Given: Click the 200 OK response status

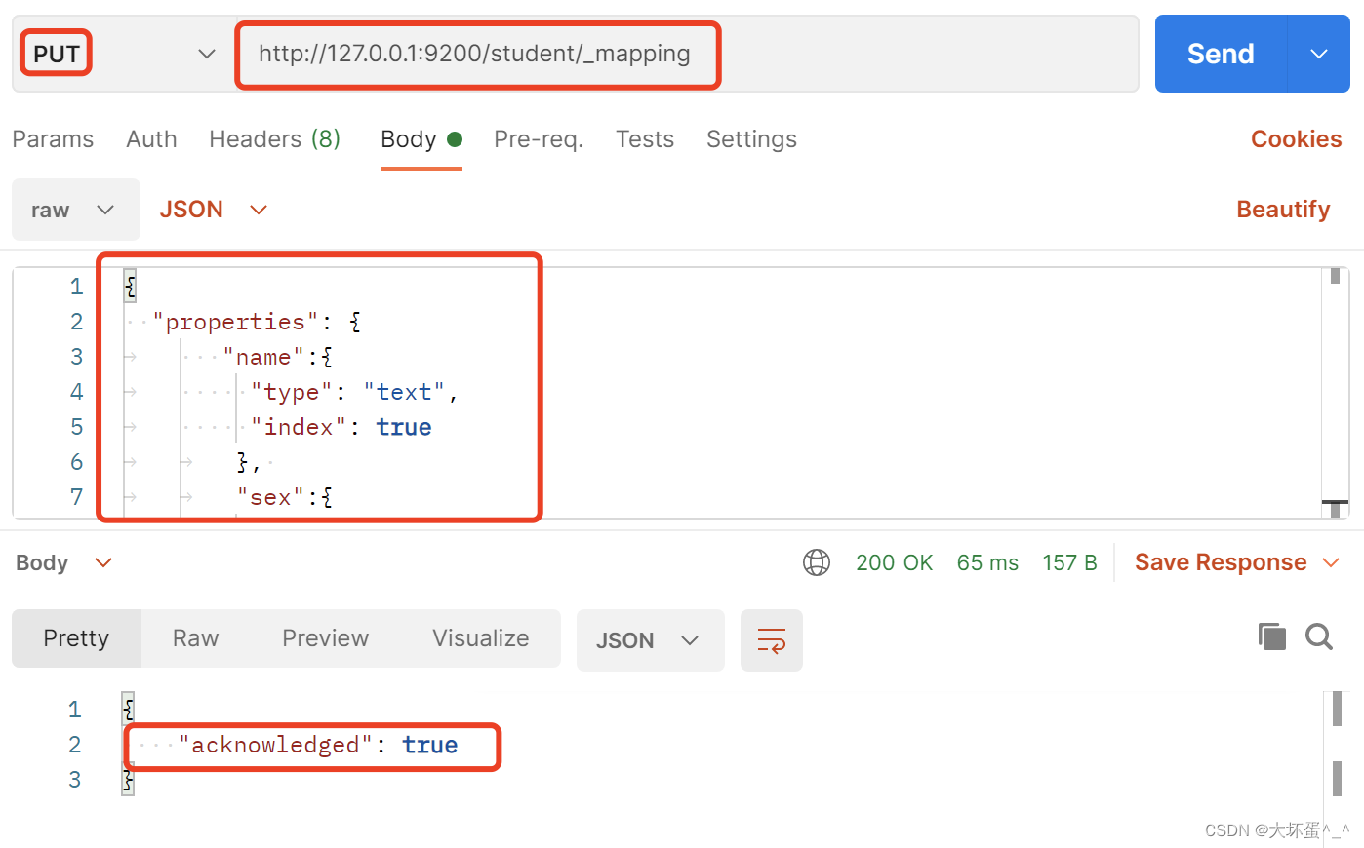Looking at the screenshot, I should coord(894,562).
